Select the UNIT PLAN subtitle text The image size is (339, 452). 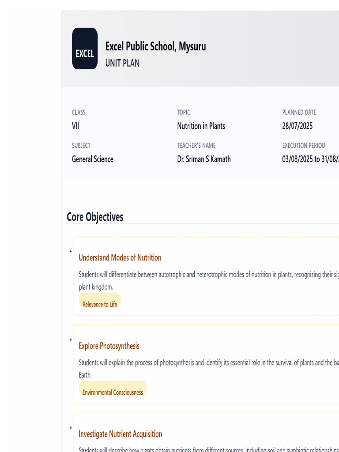click(x=122, y=63)
